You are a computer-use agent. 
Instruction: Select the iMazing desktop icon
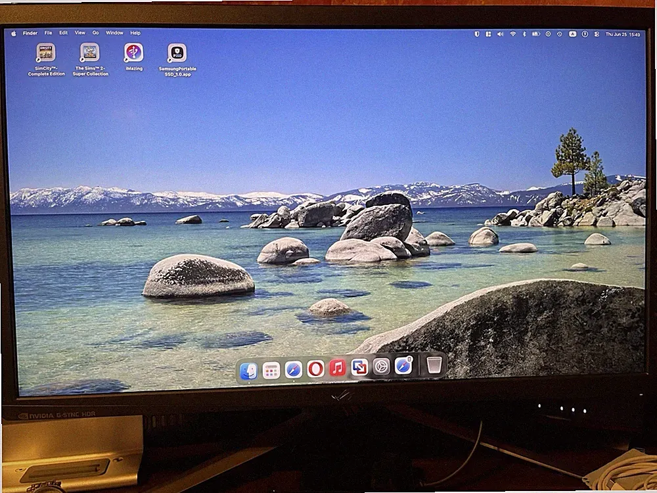[x=133, y=53]
